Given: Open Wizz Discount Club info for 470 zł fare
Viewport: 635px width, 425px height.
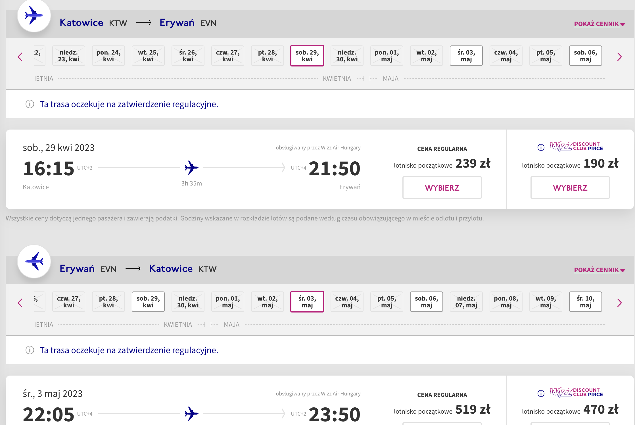Looking at the screenshot, I should tap(541, 393).
